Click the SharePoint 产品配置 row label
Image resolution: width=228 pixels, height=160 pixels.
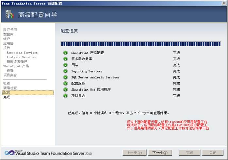pos(88,53)
